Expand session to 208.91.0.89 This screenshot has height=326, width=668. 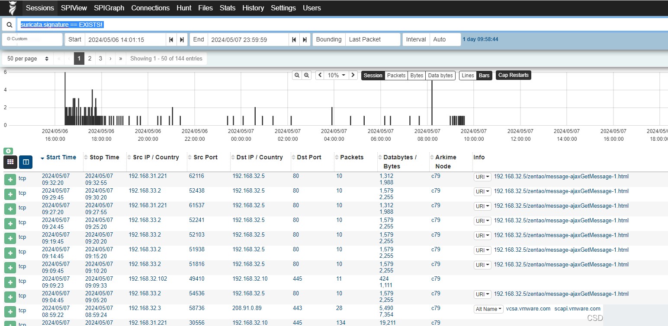pyautogui.click(x=10, y=312)
